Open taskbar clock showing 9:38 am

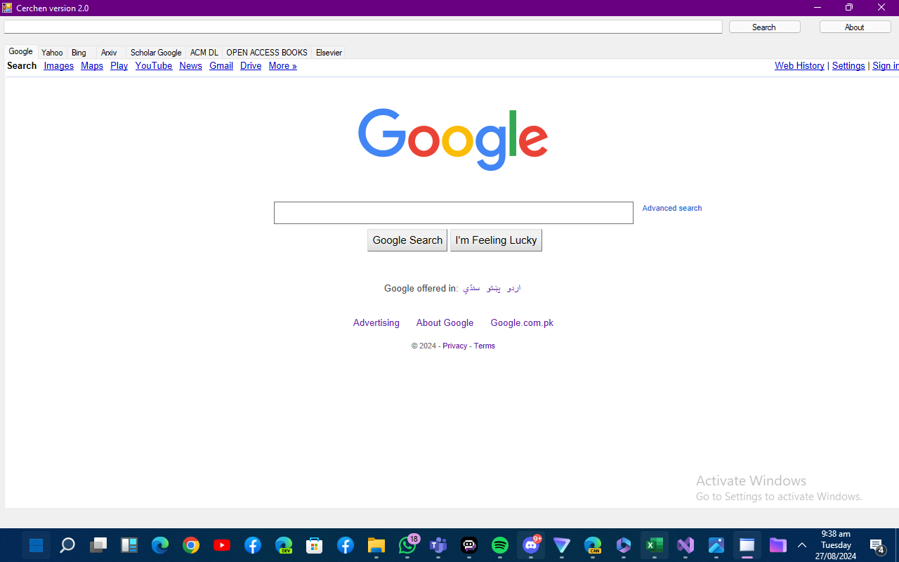pos(836,545)
